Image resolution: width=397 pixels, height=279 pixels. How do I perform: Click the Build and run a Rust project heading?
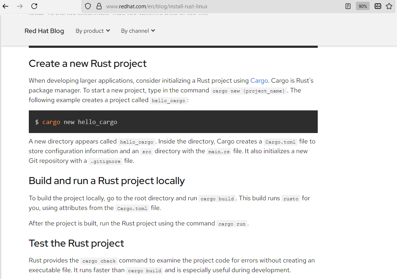pyautogui.click(x=107, y=180)
